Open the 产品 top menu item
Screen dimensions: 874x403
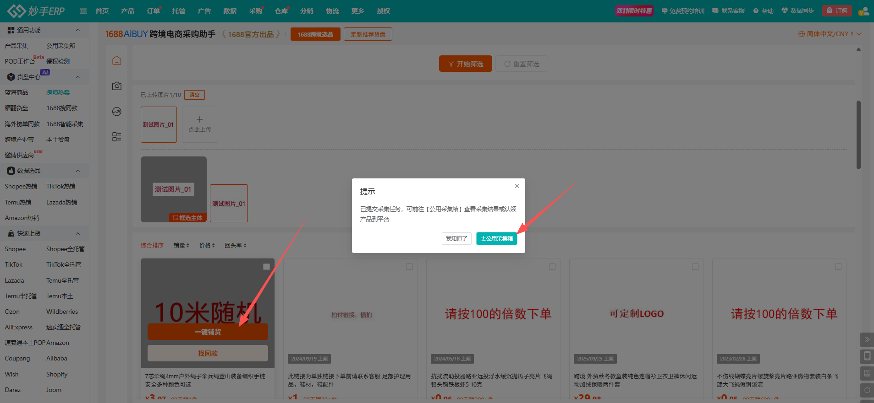tap(128, 11)
